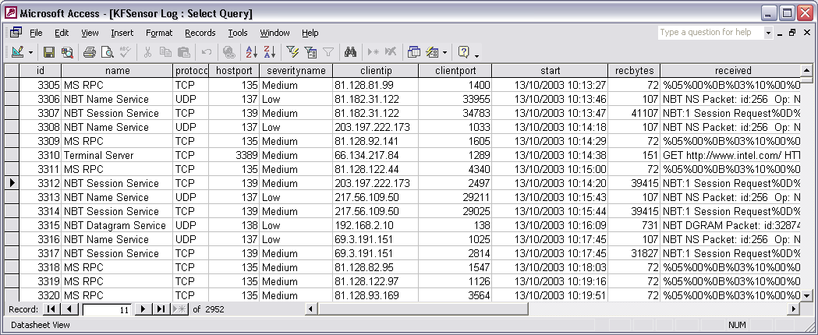
Task: Open the File menu
Action: [x=36, y=33]
